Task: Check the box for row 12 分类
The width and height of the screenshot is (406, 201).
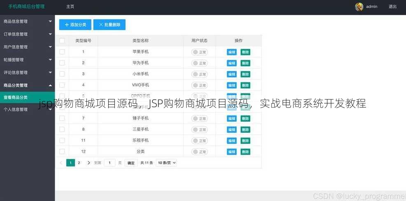Action: click(62, 151)
